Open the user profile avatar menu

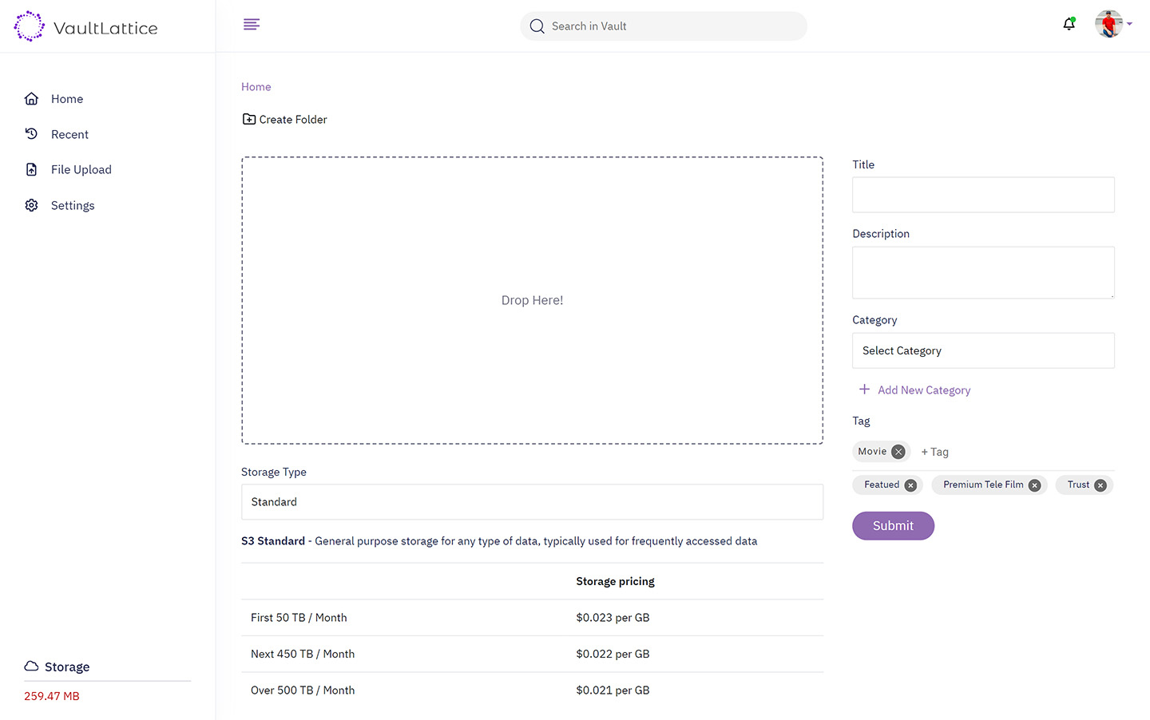tap(1110, 25)
